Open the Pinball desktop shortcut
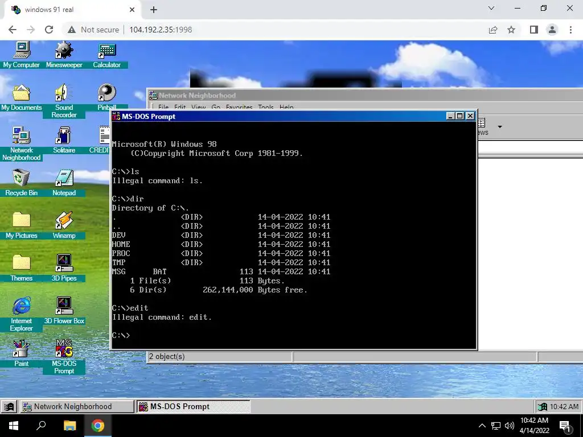 click(x=106, y=97)
